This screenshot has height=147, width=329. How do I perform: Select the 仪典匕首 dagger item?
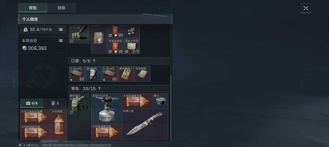[145, 124]
